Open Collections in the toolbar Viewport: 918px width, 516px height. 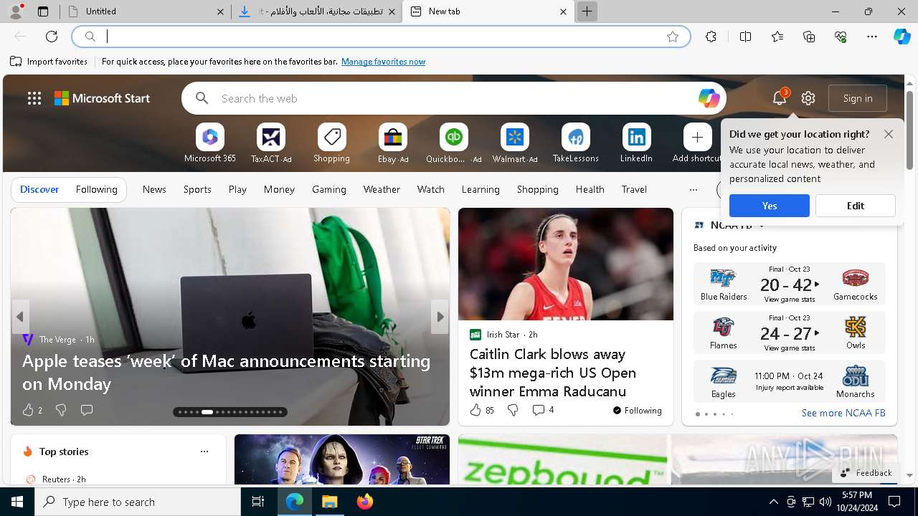click(x=809, y=37)
